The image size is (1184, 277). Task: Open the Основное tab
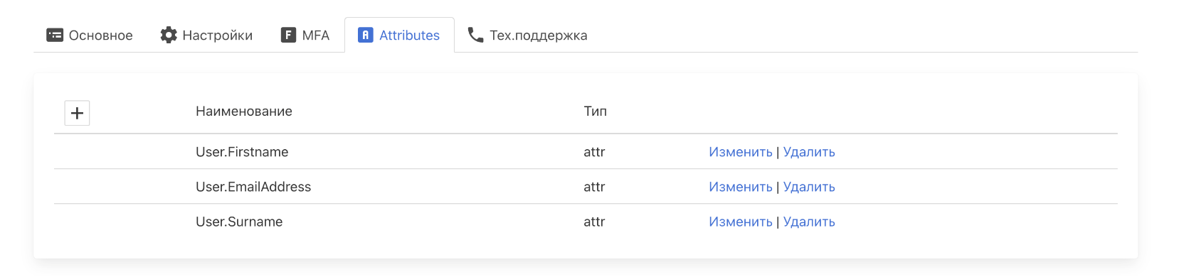90,35
